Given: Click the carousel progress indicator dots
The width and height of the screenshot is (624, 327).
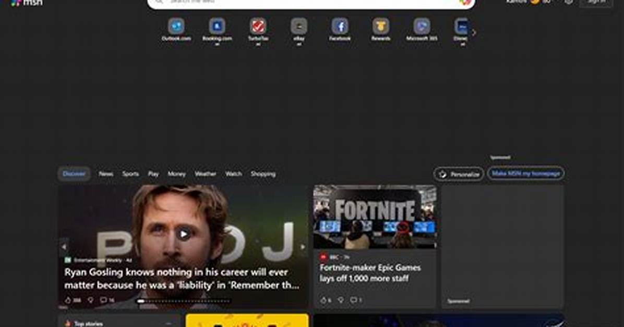Looking at the screenshot, I should coord(184,301).
